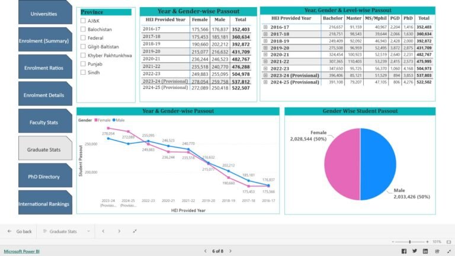Open the Enrolment (Summary) page
Image resolution: width=455 pixels, height=256 pixels.
tap(45, 40)
